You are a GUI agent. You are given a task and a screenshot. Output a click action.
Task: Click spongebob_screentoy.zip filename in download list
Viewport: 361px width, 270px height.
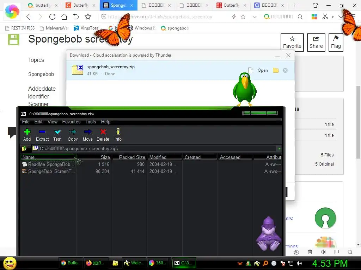coord(111,67)
